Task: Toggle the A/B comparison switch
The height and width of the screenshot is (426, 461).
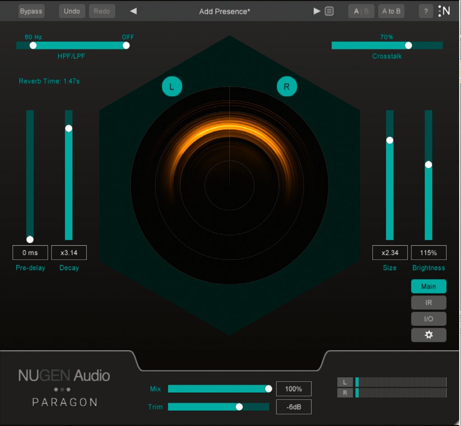Action: pyautogui.click(x=361, y=11)
